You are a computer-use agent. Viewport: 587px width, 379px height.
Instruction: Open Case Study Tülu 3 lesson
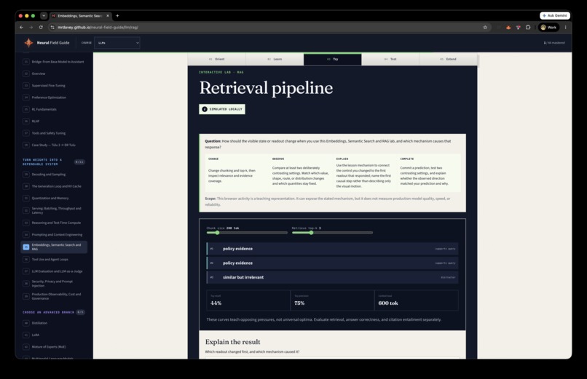(x=54, y=145)
